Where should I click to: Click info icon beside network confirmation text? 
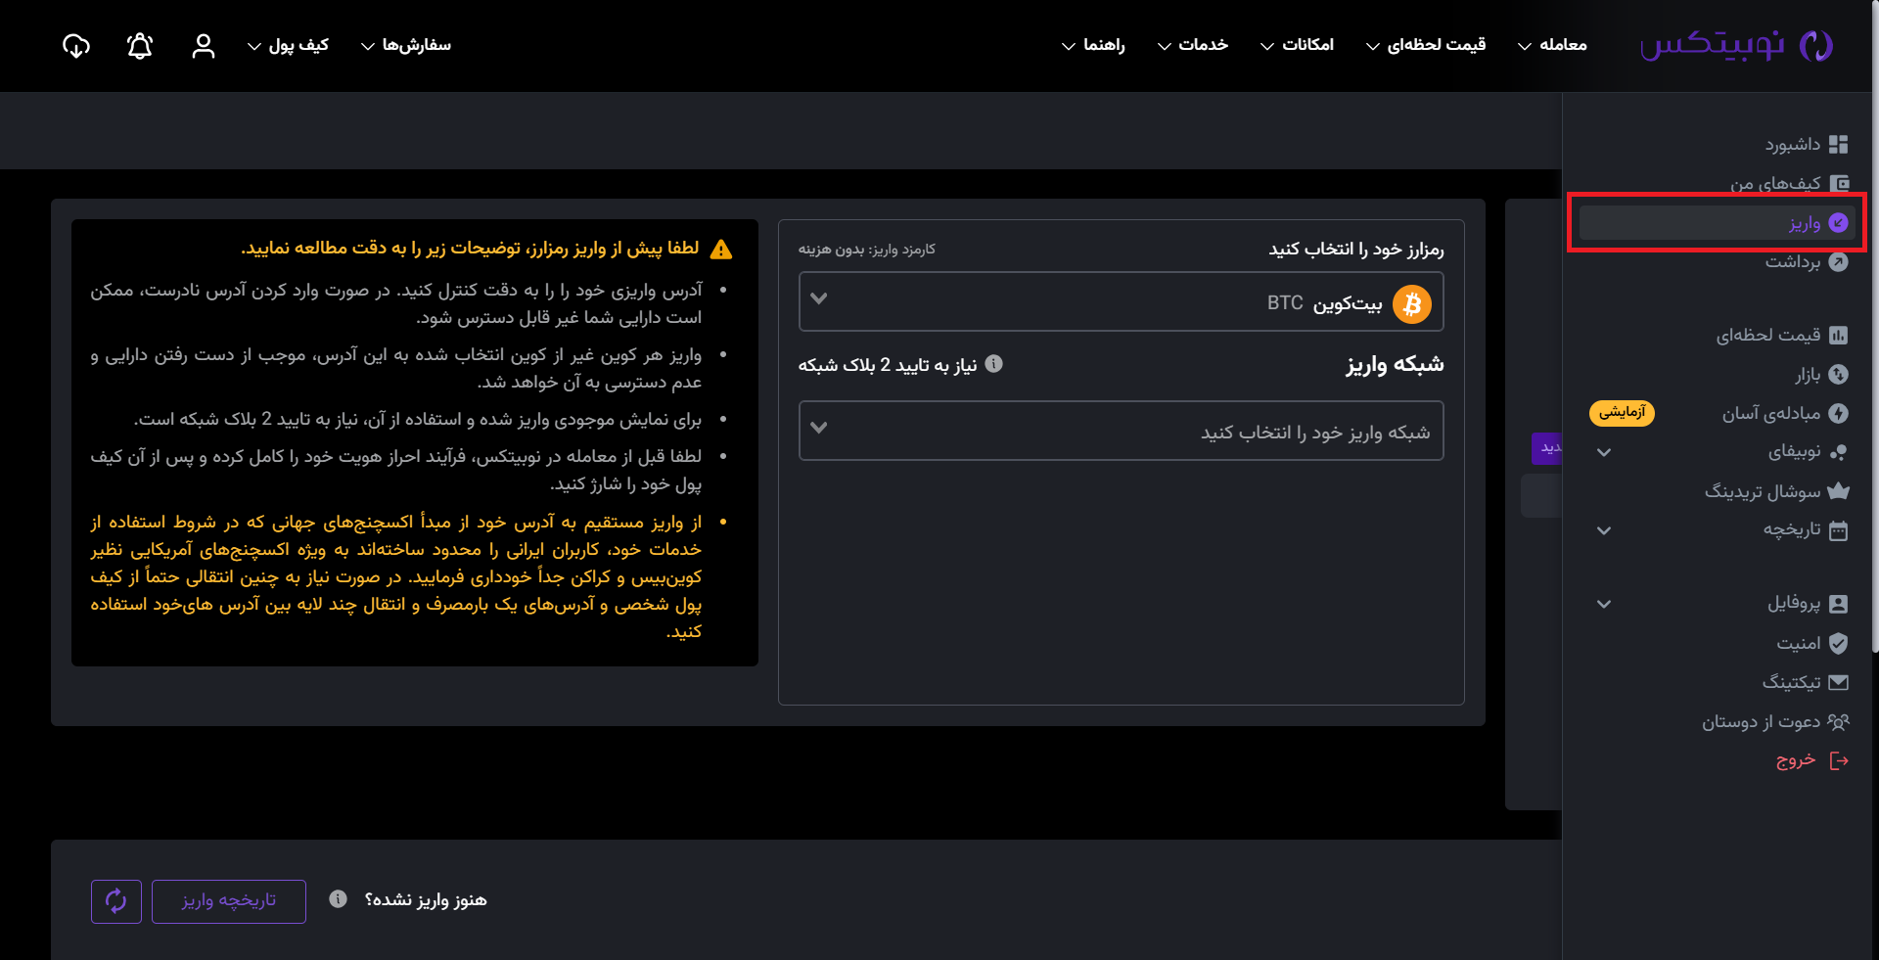tap(993, 364)
